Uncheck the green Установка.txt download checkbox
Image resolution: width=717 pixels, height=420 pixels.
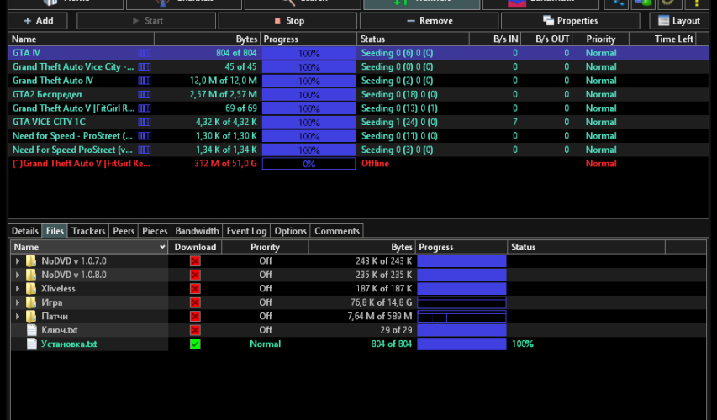tap(195, 344)
